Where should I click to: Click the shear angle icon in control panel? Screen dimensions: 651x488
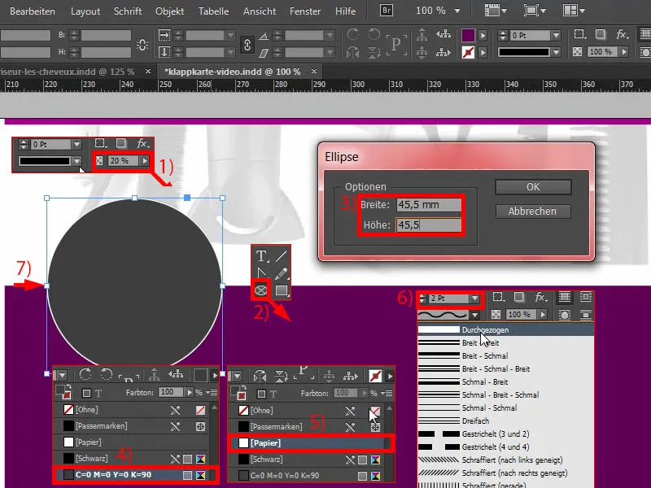click(x=264, y=53)
